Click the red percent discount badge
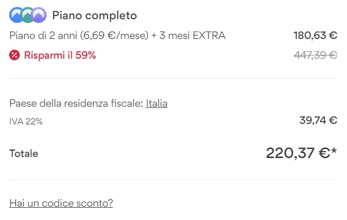 point(14,55)
